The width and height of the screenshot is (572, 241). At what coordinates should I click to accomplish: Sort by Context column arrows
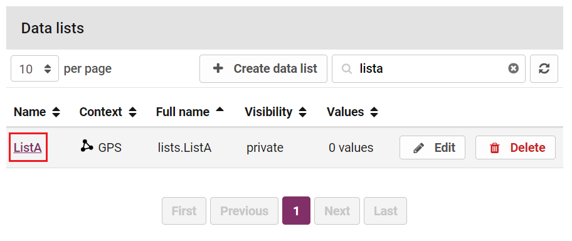pyautogui.click(x=132, y=112)
